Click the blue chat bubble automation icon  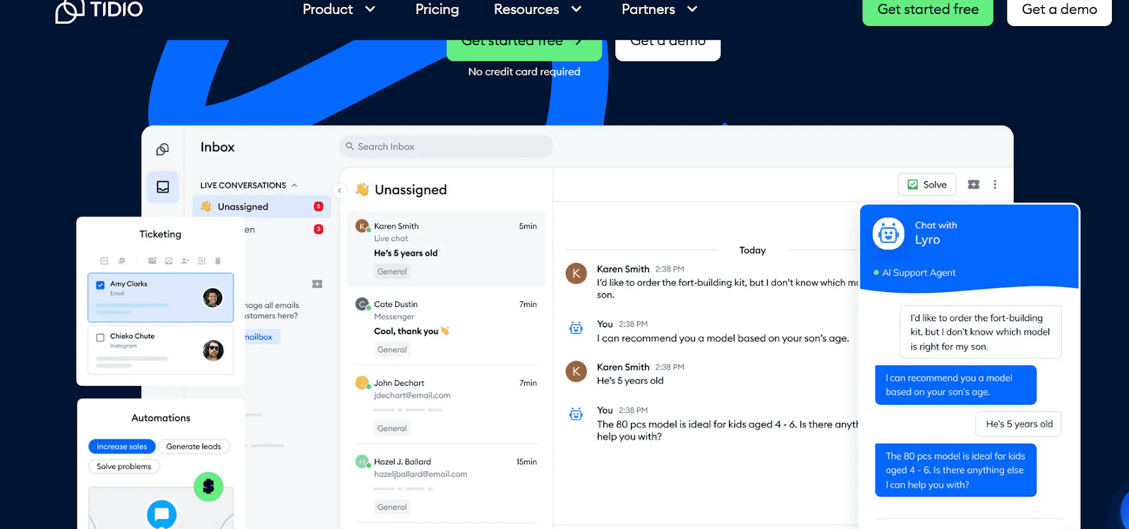[161, 513]
